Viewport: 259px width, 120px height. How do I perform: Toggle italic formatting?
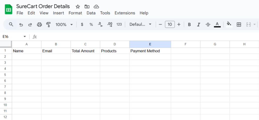[x=199, y=24]
